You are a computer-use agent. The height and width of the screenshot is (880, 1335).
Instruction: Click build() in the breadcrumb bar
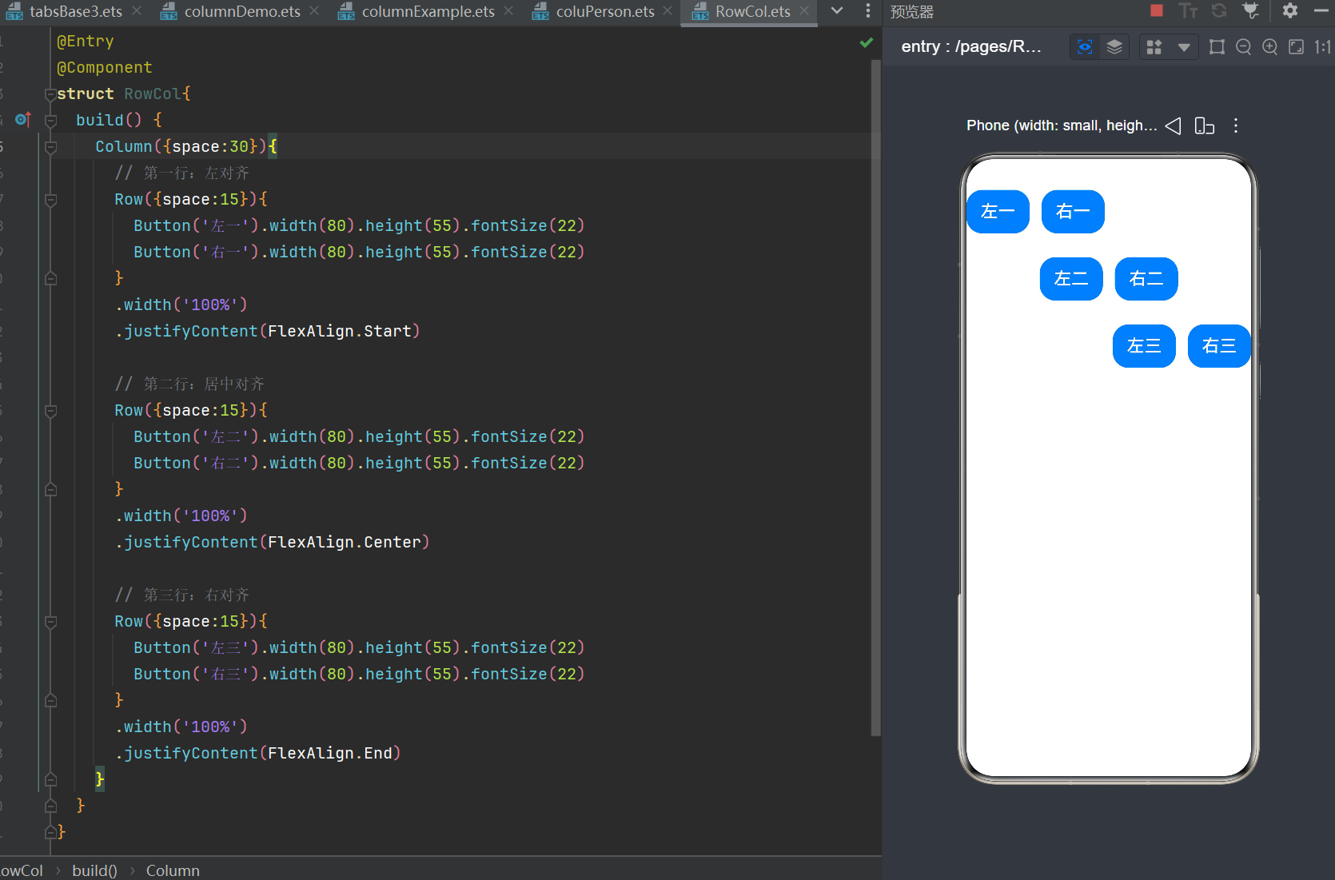[94, 870]
